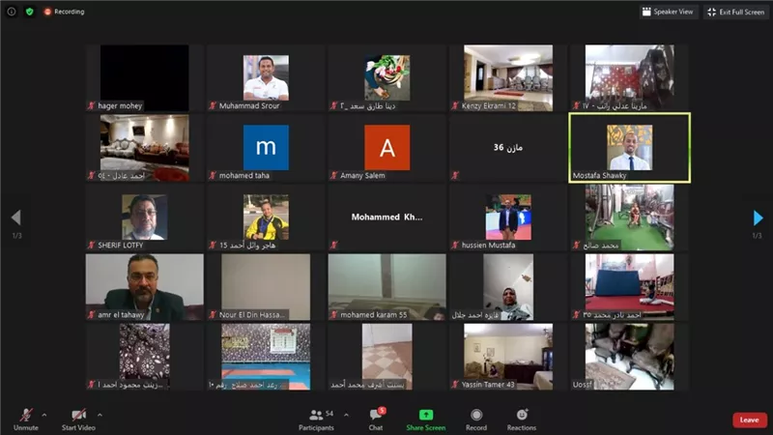
Task: Select Kenzy Ekrami 12 video tile
Action: [x=508, y=78]
